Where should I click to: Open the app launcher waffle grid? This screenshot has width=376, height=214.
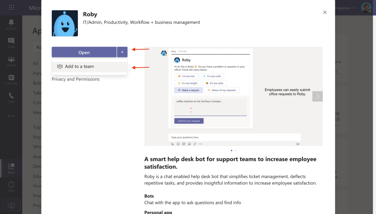(11, 8)
